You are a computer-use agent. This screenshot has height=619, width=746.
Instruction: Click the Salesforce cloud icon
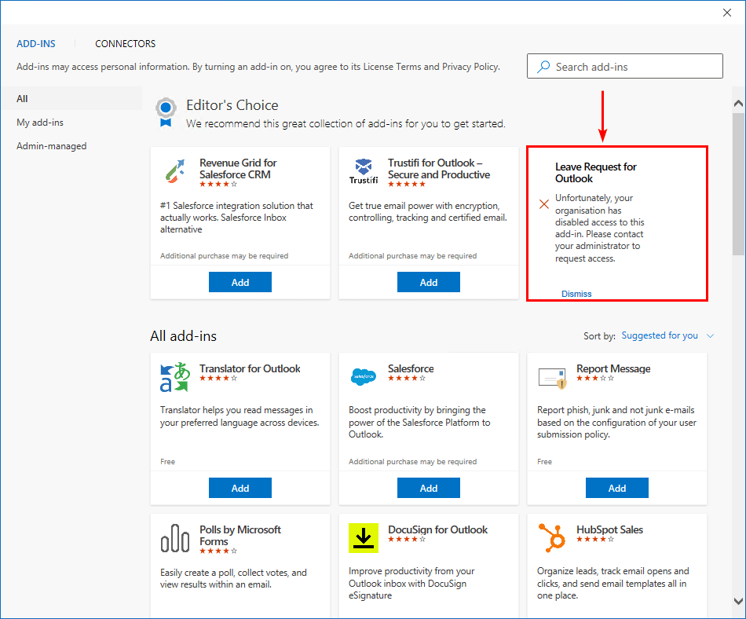tap(363, 377)
